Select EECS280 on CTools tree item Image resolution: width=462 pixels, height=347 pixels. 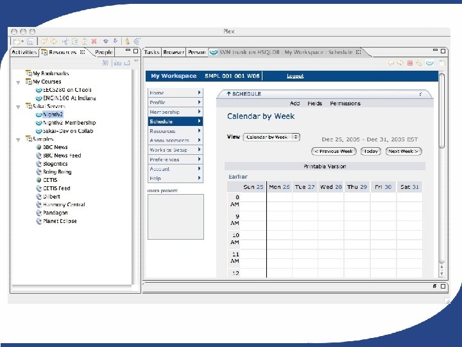click(64, 90)
